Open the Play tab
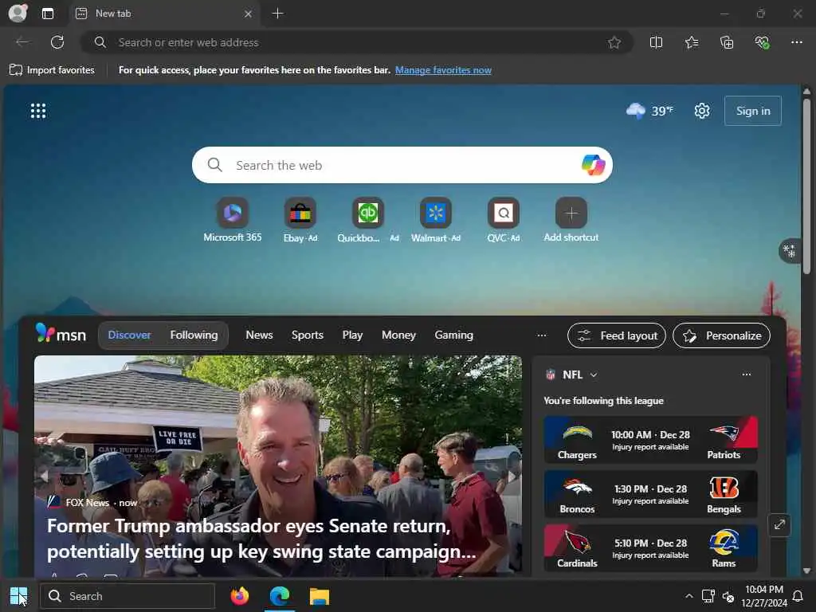The height and width of the screenshot is (612, 816). [352, 335]
